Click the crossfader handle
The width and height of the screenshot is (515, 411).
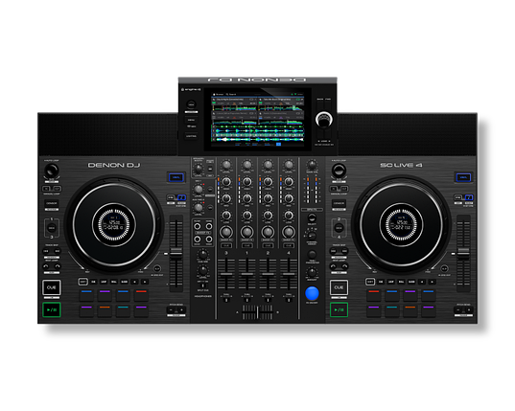point(257,311)
